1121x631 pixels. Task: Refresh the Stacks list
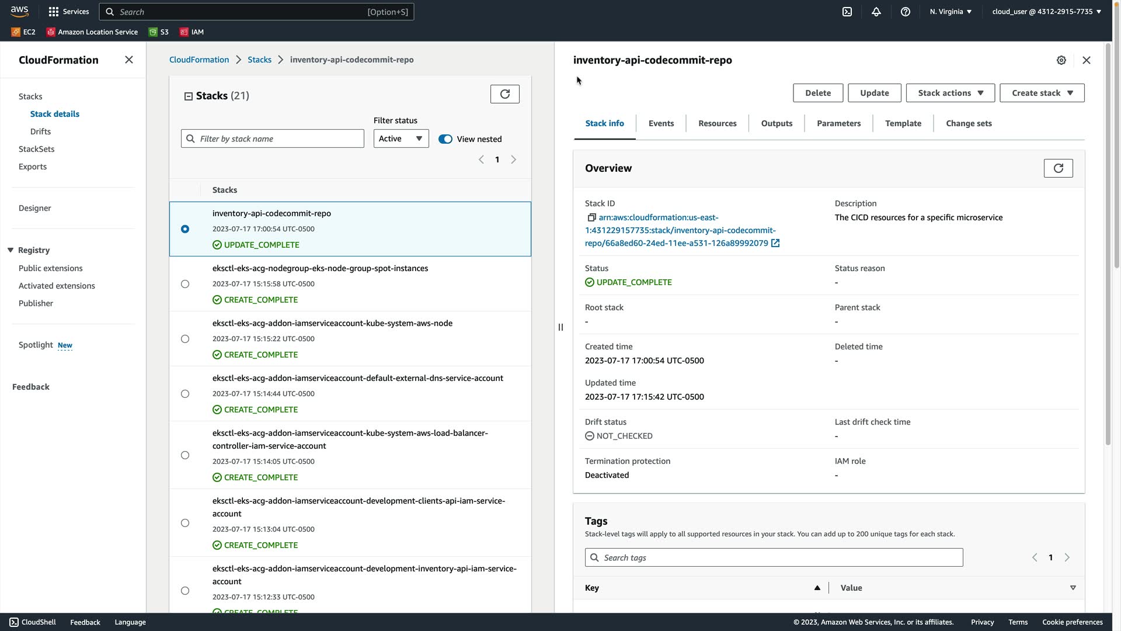tap(504, 94)
